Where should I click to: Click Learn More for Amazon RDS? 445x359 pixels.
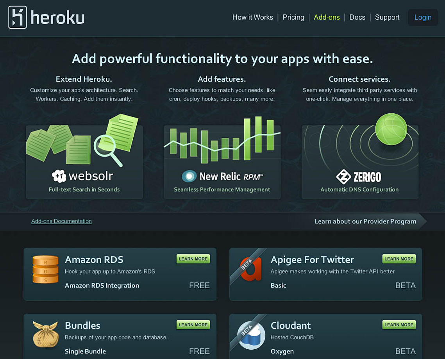(x=193, y=259)
